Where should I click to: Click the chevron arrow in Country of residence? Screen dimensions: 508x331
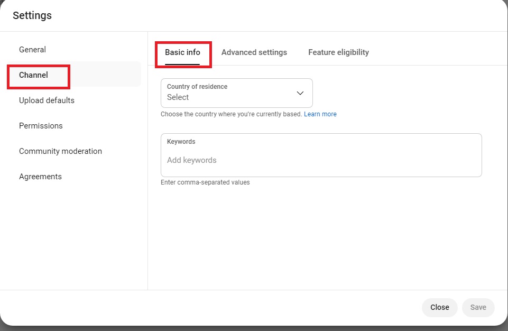tap(300, 93)
